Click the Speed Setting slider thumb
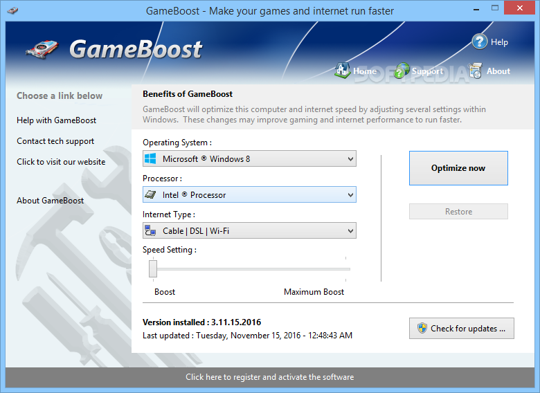The image size is (540, 393). (x=153, y=268)
